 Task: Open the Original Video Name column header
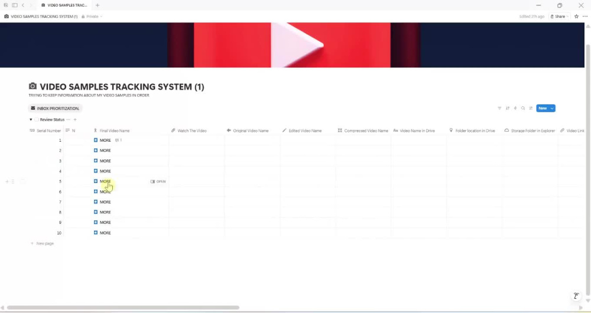coord(248,131)
